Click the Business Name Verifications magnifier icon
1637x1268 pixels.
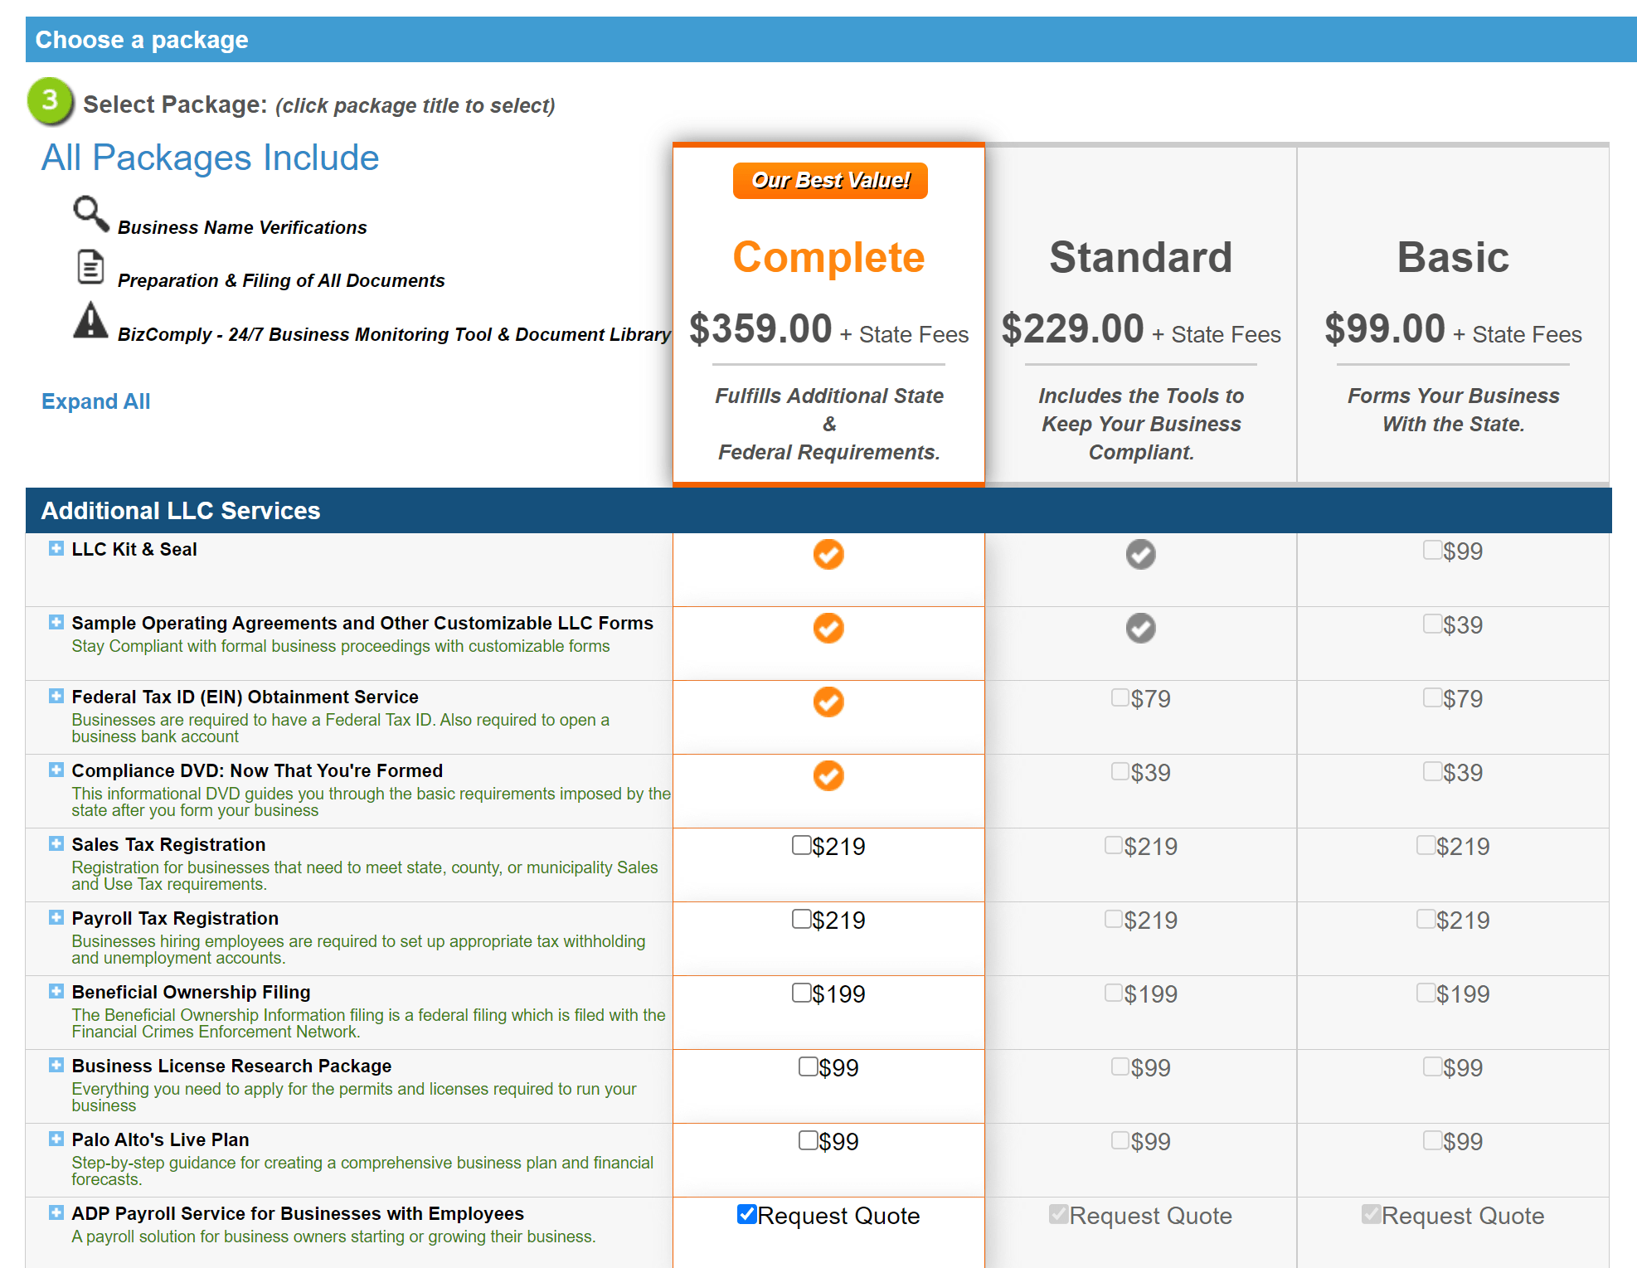click(90, 214)
